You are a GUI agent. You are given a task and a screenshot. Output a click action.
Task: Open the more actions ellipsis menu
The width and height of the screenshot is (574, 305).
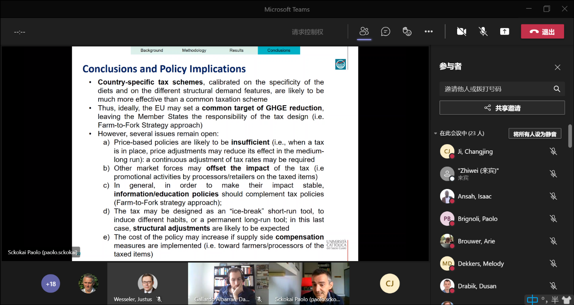[x=429, y=31]
